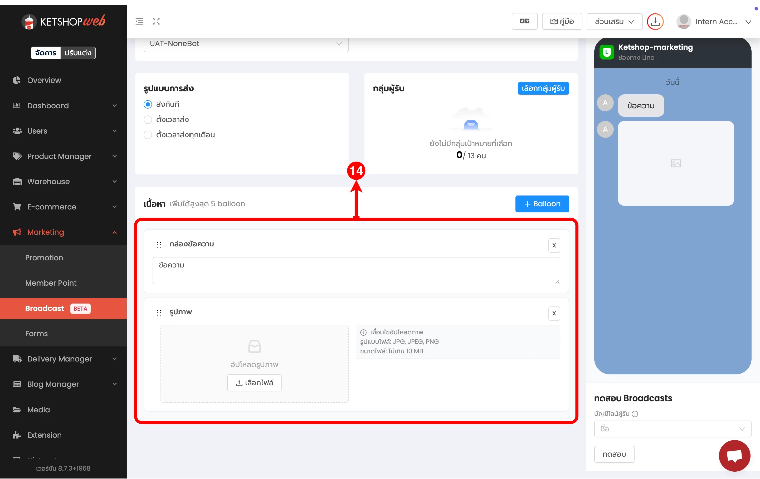The height and width of the screenshot is (479, 760).
Task: Select the monthly scheduled send radio option
Action: 148,135
